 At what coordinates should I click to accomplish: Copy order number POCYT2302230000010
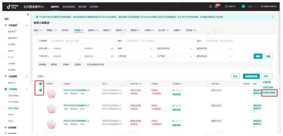tap(88, 105)
